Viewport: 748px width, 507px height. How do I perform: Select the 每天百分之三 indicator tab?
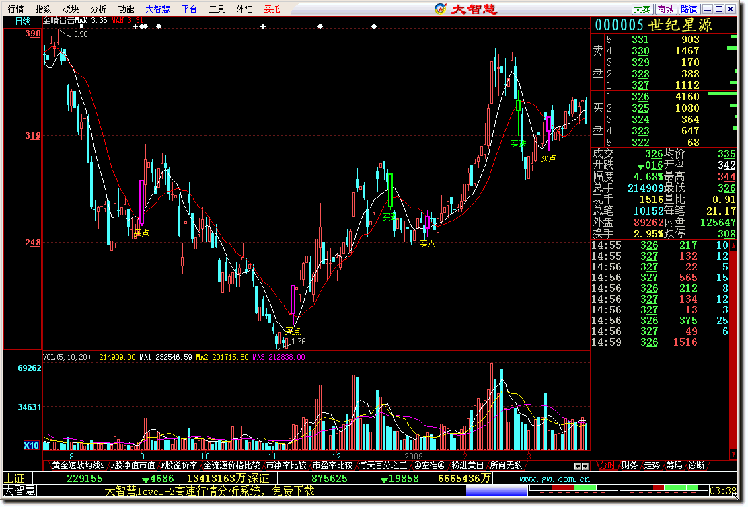(383, 465)
